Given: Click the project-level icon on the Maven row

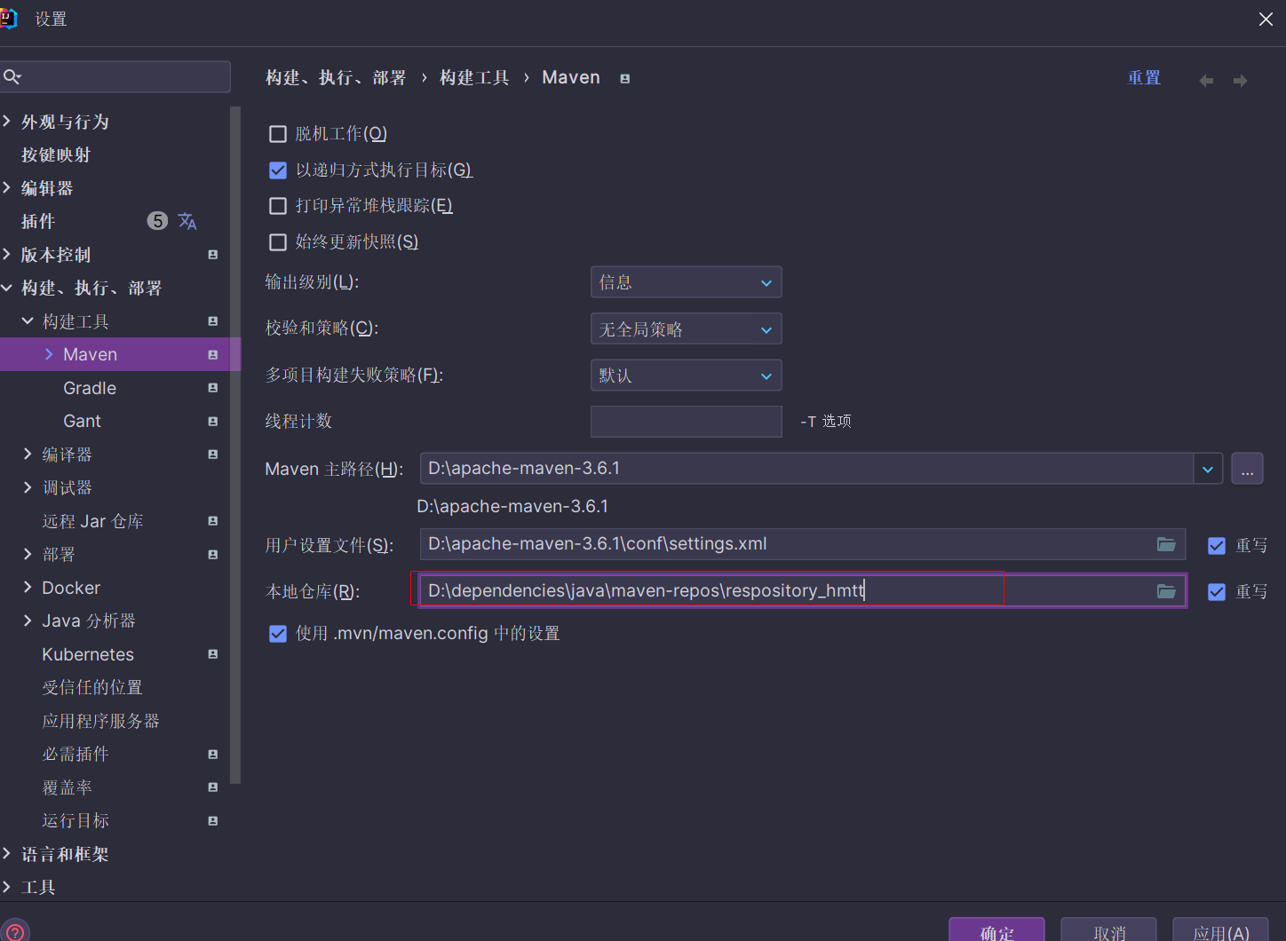Looking at the screenshot, I should point(213,355).
